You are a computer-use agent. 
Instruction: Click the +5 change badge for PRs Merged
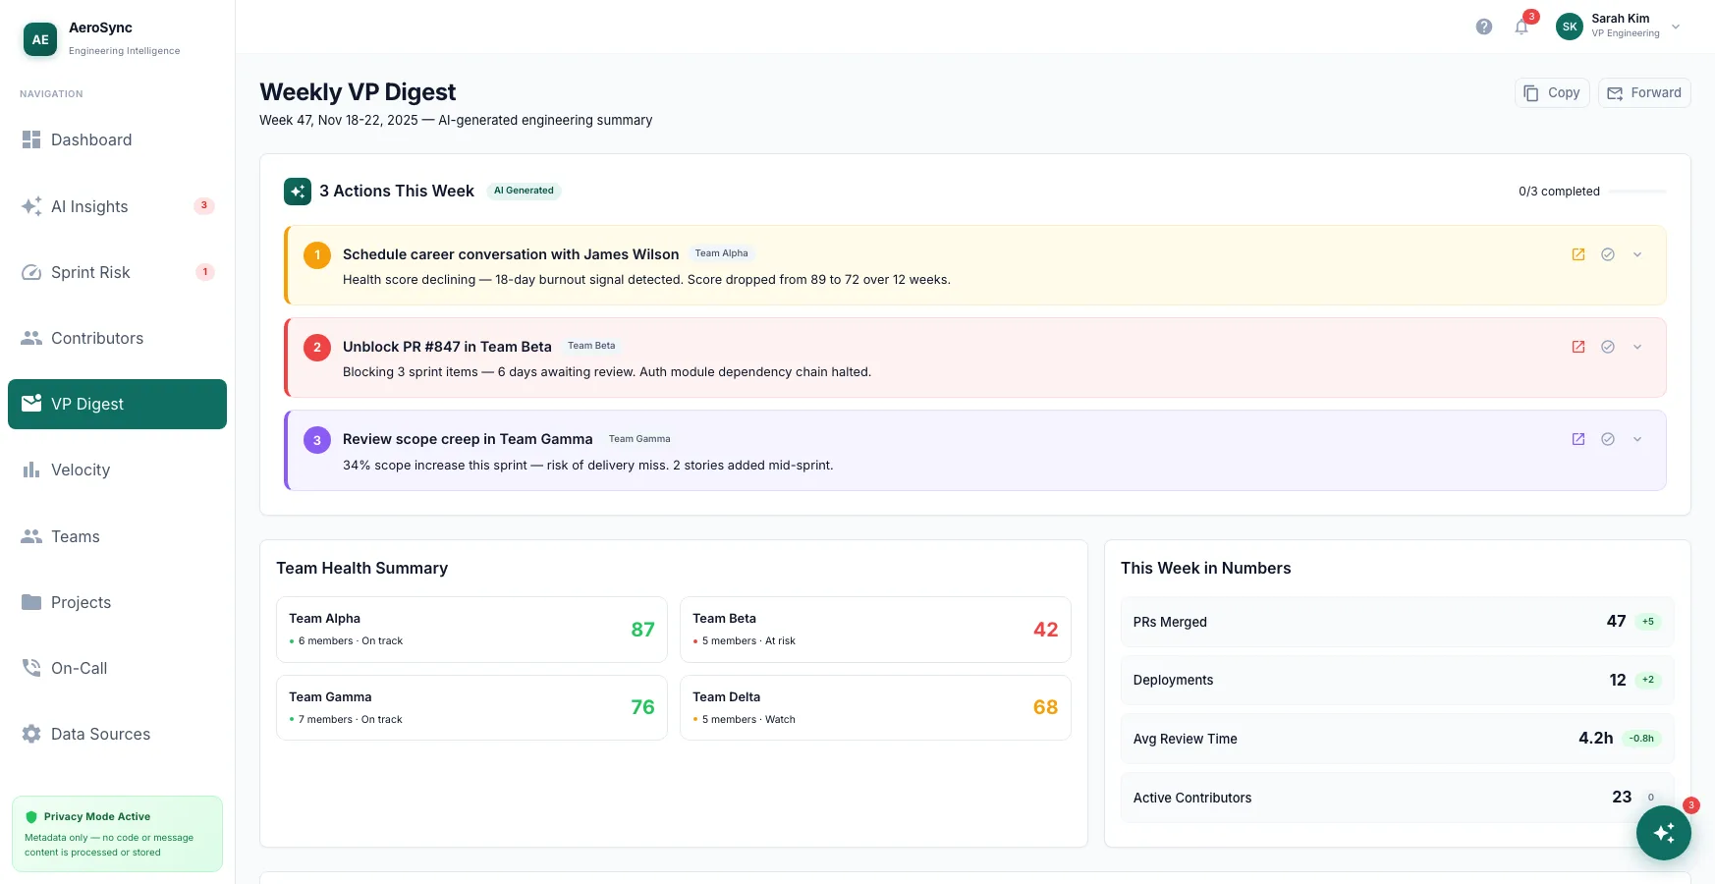coord(1648,621)
